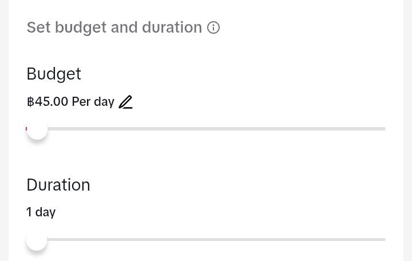The width and height of the screenshot is (412, 261).
Task: Click the Budget section label
Action: (54, 74)
